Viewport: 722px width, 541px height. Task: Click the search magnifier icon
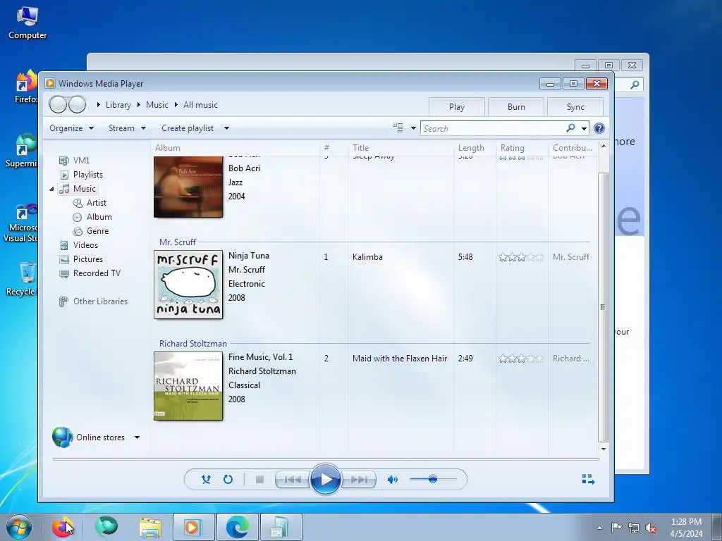tap(570, 128)
